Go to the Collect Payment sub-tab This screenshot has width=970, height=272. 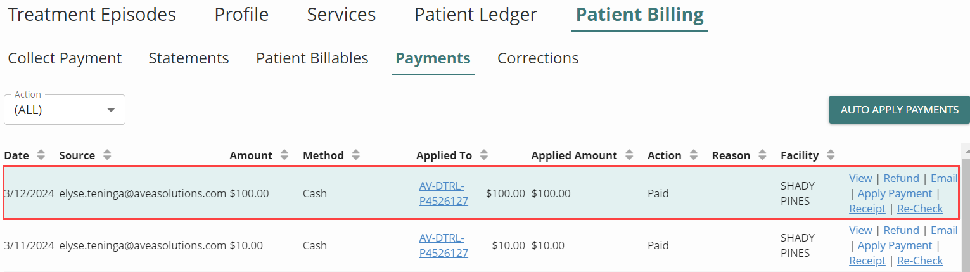pos(65,58)
